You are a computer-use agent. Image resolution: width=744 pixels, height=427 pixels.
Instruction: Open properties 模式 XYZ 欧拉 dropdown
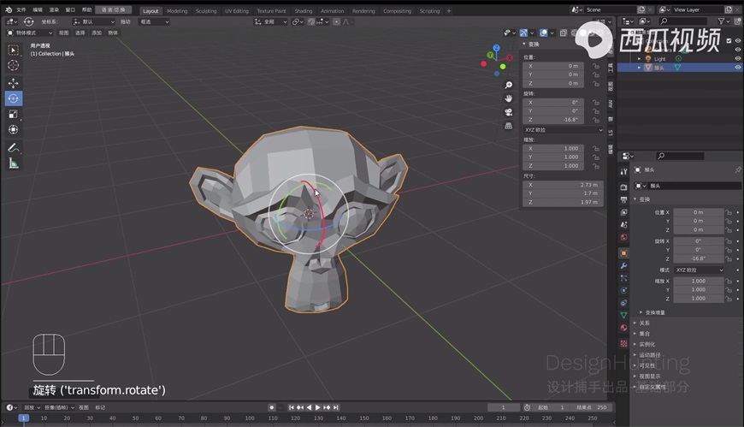tap(700, 270)
